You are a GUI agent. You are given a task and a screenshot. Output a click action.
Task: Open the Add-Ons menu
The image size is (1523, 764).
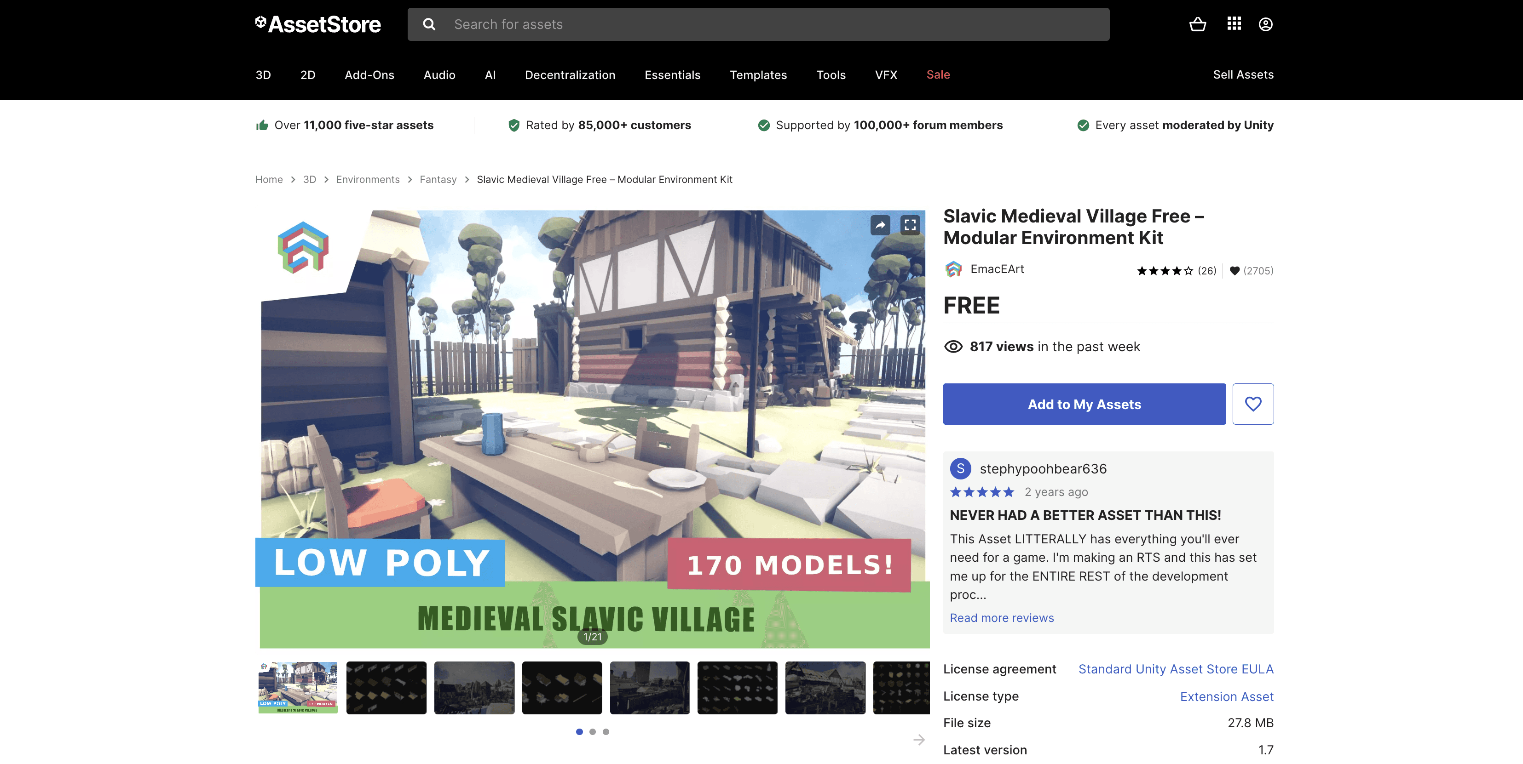[x=369, y=75]
